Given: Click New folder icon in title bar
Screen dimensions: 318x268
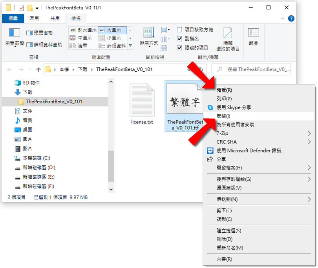Looking at the screenshot, I should tap(30, 8).
